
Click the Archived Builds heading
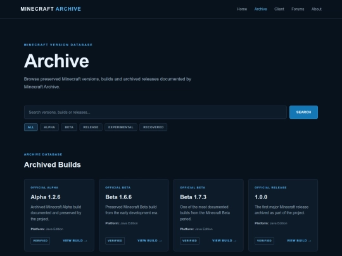click(x=53, y=164)
